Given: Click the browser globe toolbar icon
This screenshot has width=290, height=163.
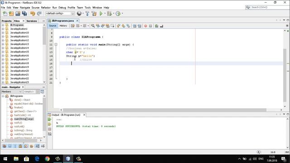Looking at the screenshot, I should 79,13.
